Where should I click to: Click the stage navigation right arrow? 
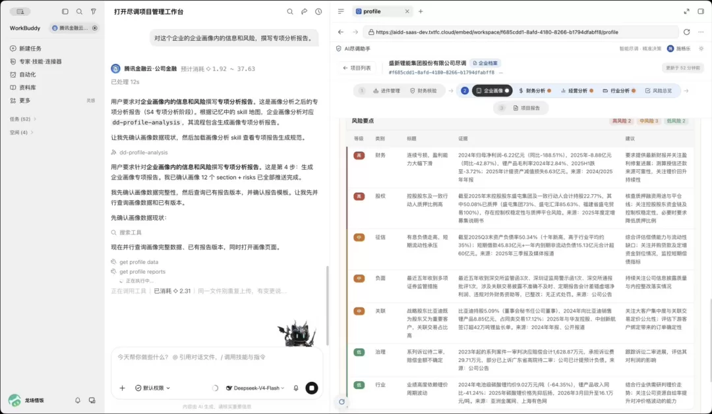click(686, 91)
